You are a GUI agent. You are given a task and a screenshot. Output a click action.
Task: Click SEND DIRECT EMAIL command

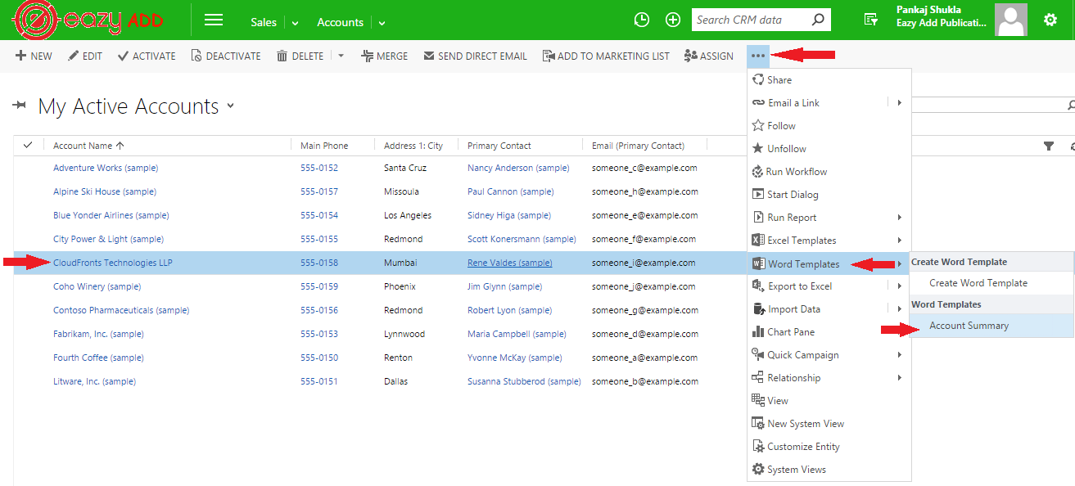(475, 56)
